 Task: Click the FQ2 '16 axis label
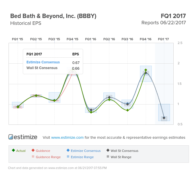click(x=109, y=39)
